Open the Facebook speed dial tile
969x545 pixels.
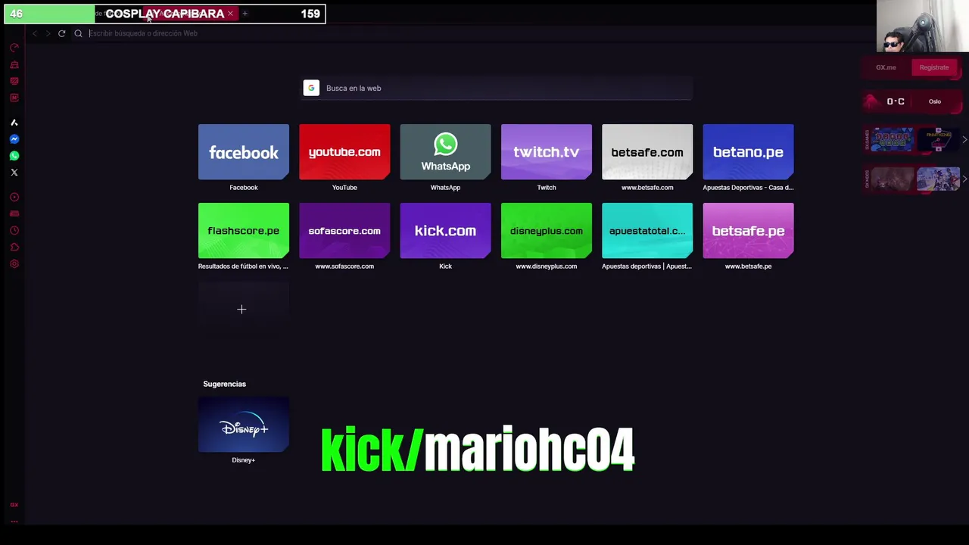coord(244,152)
